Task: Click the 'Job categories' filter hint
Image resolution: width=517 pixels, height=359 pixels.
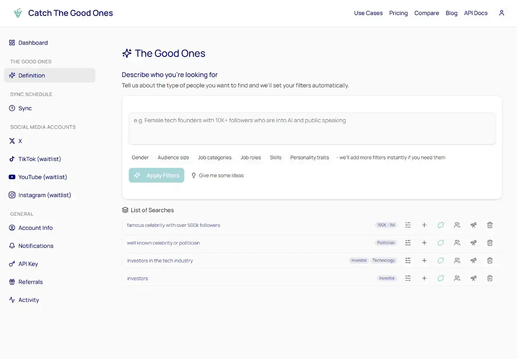Action: (215, 158)
